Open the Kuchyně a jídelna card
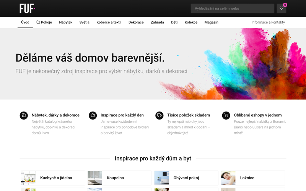This screenshot has width=306, height=191. (x=53, y=178)
